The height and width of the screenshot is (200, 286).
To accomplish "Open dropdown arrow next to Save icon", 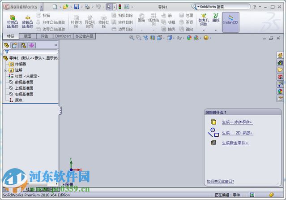I will click(x=82, y=7).
